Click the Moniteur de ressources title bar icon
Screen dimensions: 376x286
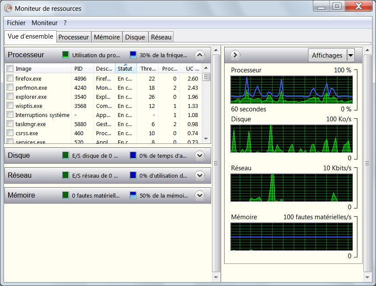8,8
